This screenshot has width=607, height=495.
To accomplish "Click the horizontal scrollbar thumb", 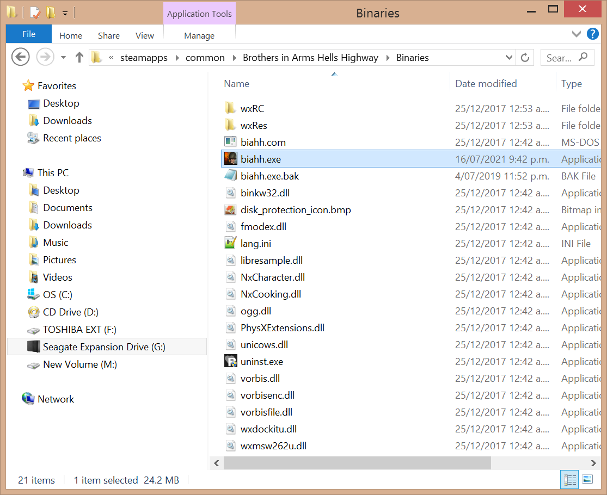I will tap(357, 463).
